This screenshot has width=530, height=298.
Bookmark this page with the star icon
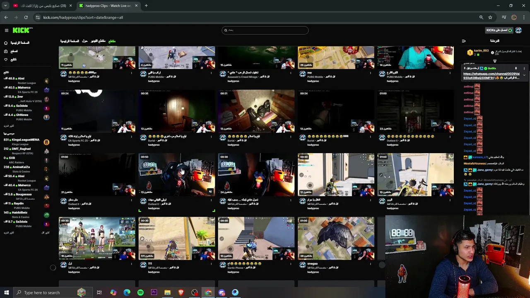pyautogui.click(x=490, y=17)
